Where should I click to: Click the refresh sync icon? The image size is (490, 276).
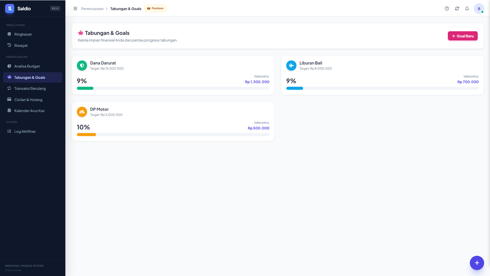(457, 9)
